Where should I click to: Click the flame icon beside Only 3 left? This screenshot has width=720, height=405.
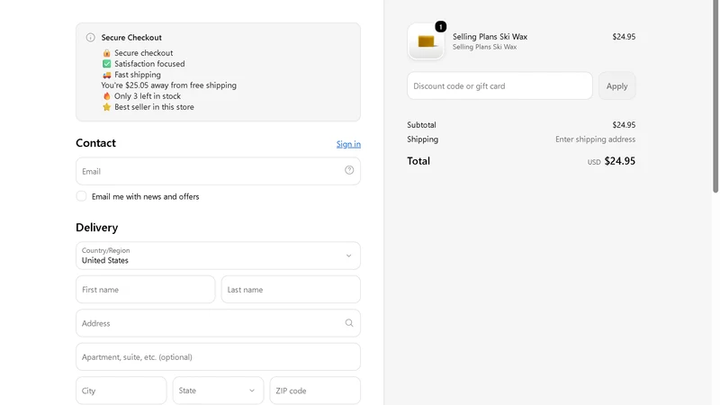pyautogui.click(x=106, y=96)
